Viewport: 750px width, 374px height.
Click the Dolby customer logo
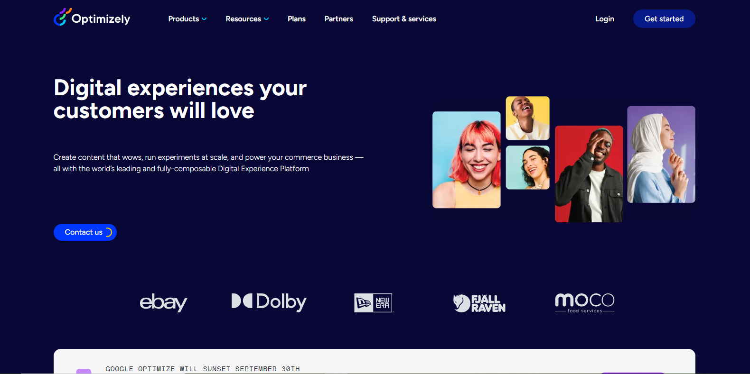click(x=269, y=302)
